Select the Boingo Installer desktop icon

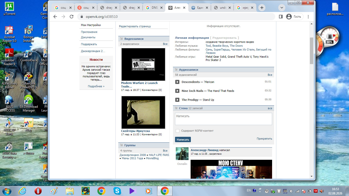[28, 34]
